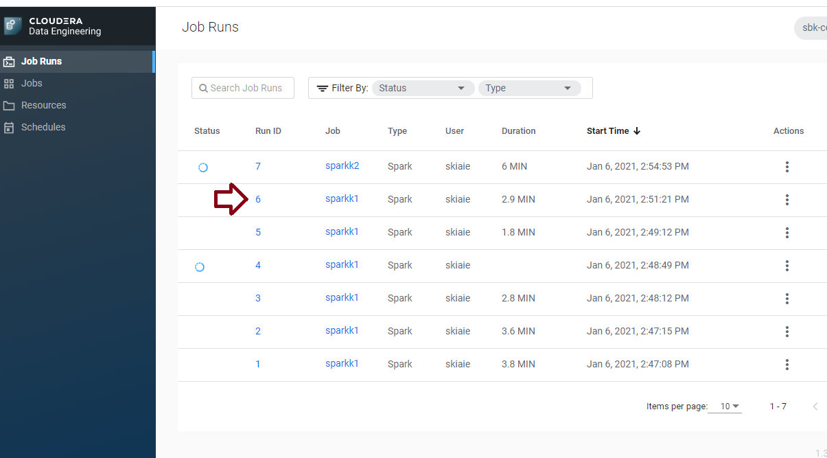The width and height of the screenshot is (827, 458).
Task: Open job run 6 details link
Action: pyautogui.click(x=258, y=198)
